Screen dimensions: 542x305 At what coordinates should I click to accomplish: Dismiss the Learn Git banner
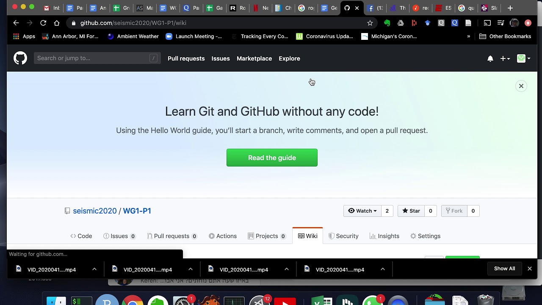[x=521, y=86]
